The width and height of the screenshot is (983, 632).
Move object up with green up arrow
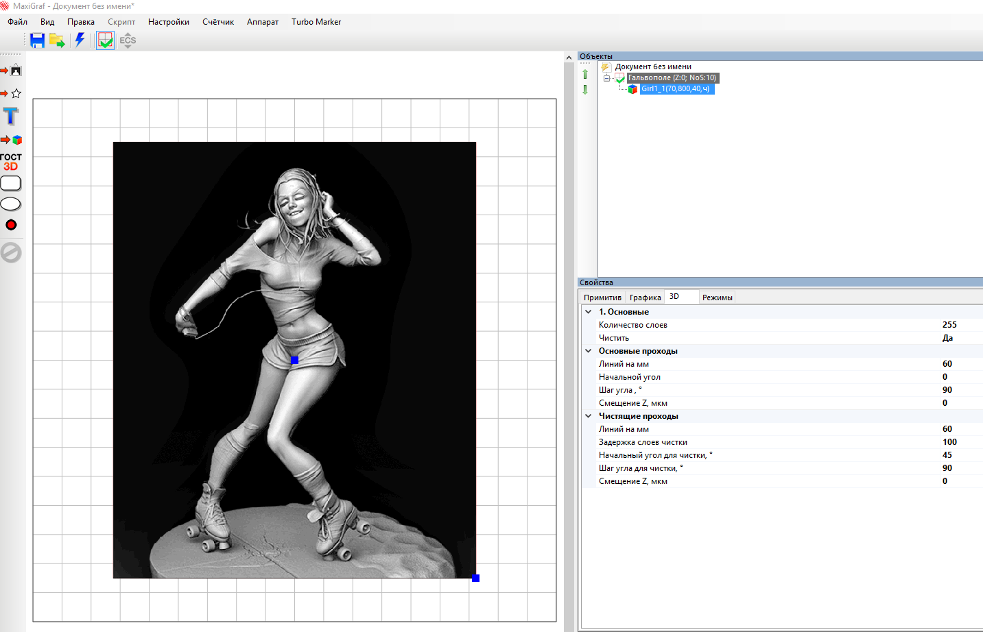coord(585,74)
